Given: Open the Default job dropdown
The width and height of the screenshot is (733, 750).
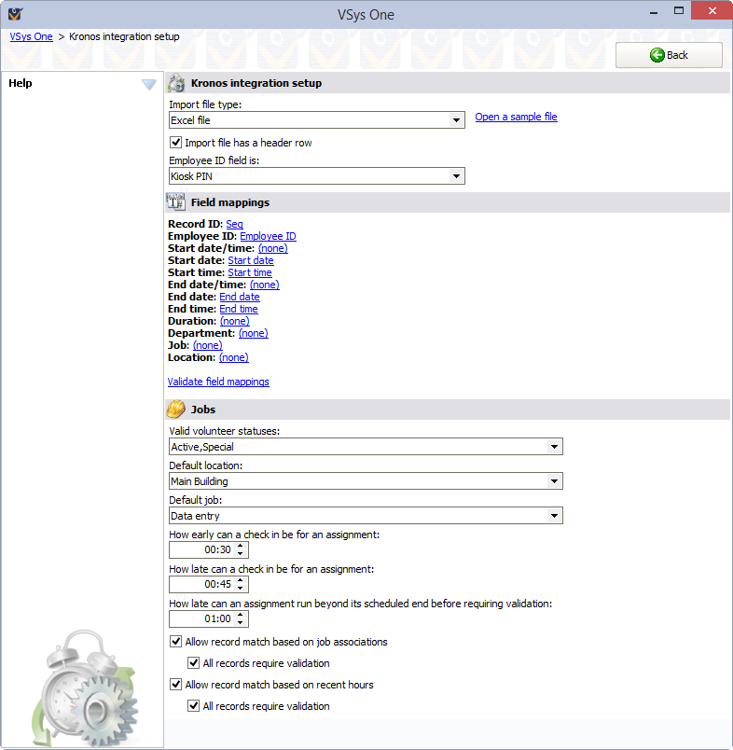Looking at the screenshot, I should 554,516.
